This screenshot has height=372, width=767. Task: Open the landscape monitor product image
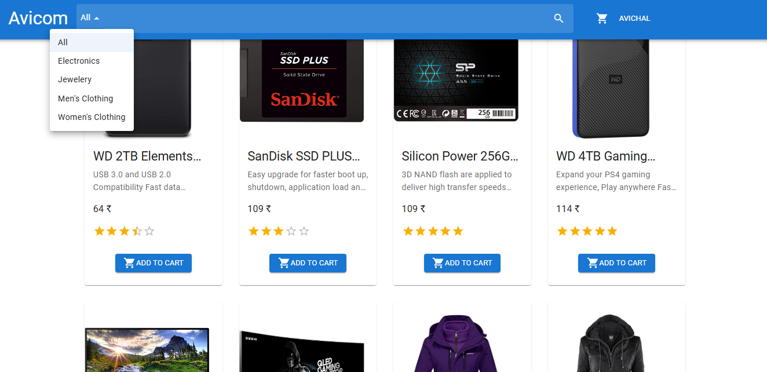tap(147, 350)
